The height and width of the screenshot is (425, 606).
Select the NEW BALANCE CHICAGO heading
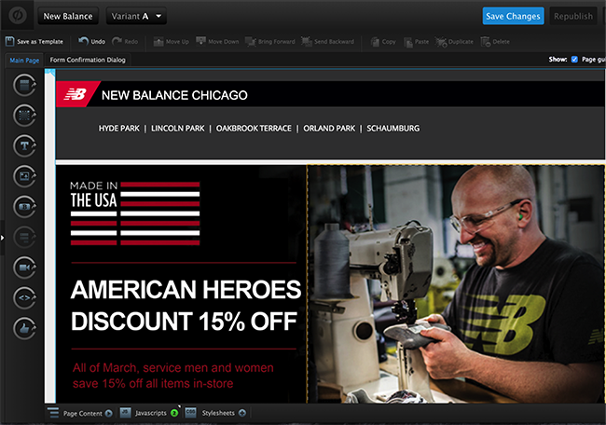[x=174, y=95]
